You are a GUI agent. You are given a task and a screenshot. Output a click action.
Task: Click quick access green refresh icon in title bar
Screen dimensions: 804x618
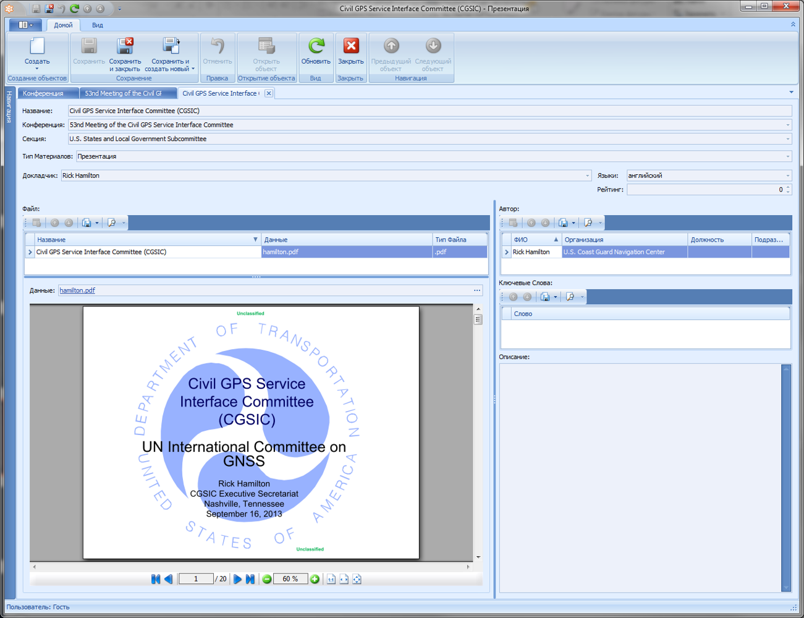[x=74, y=9]
